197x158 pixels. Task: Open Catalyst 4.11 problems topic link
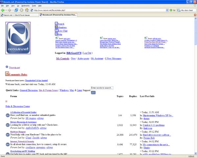(x=154, y=125)
